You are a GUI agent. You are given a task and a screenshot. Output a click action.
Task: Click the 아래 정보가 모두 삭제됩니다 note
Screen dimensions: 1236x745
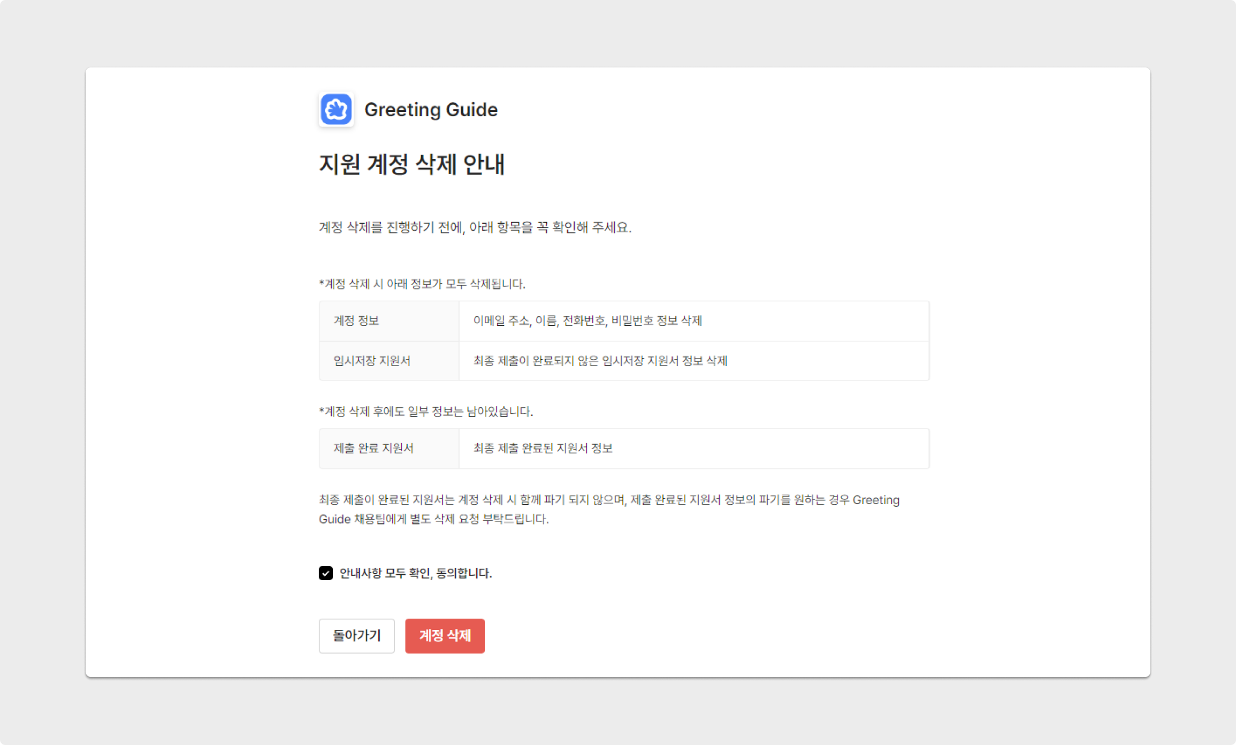click(422, 284)
